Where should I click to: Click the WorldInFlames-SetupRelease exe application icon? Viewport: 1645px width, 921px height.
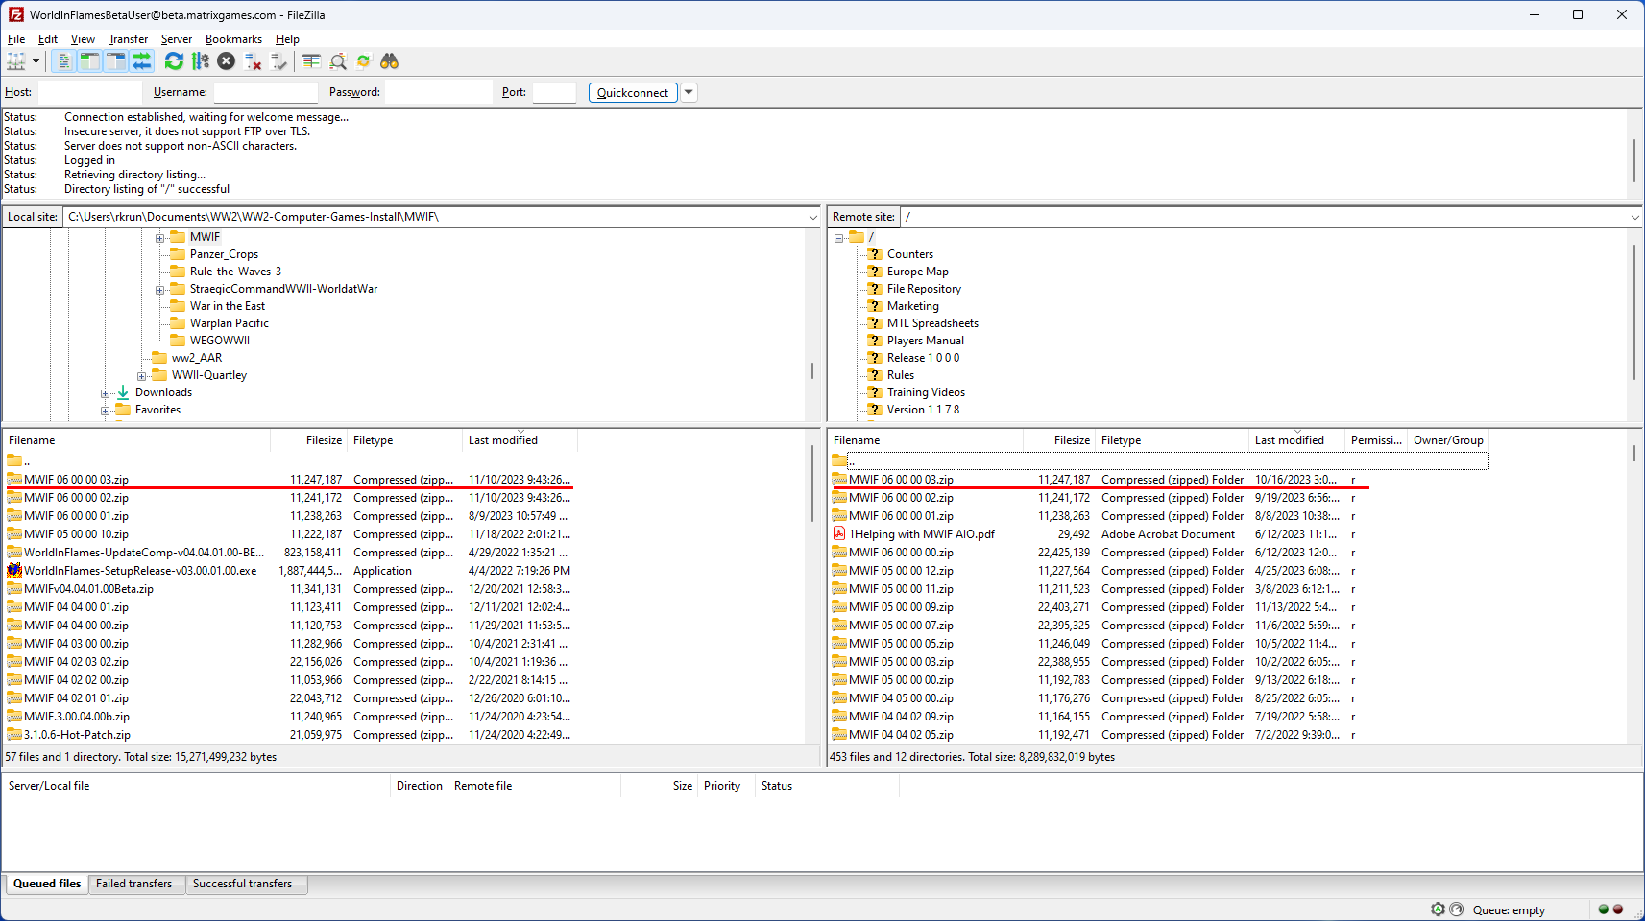click(14, 571)
